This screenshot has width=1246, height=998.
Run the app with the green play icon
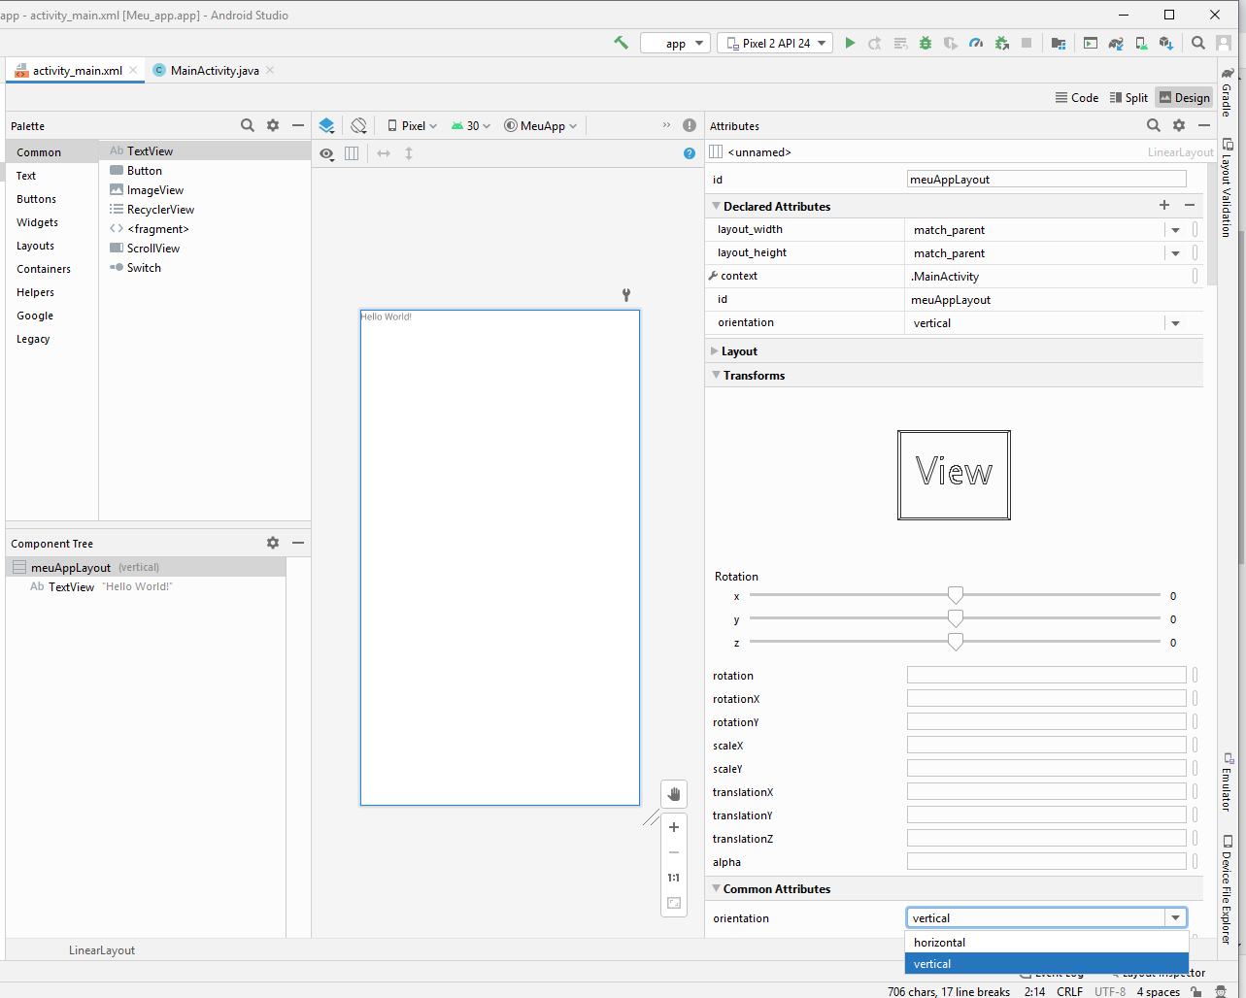click(x=850, y=43)
